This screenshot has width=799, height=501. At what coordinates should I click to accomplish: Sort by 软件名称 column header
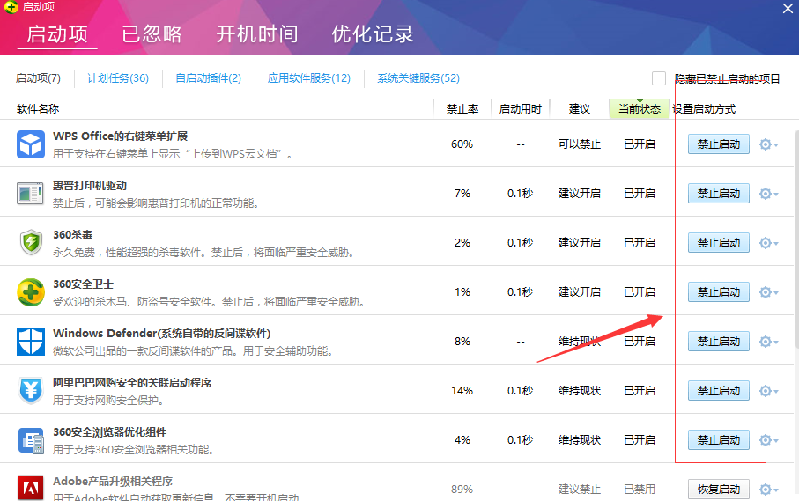point(38,109)
